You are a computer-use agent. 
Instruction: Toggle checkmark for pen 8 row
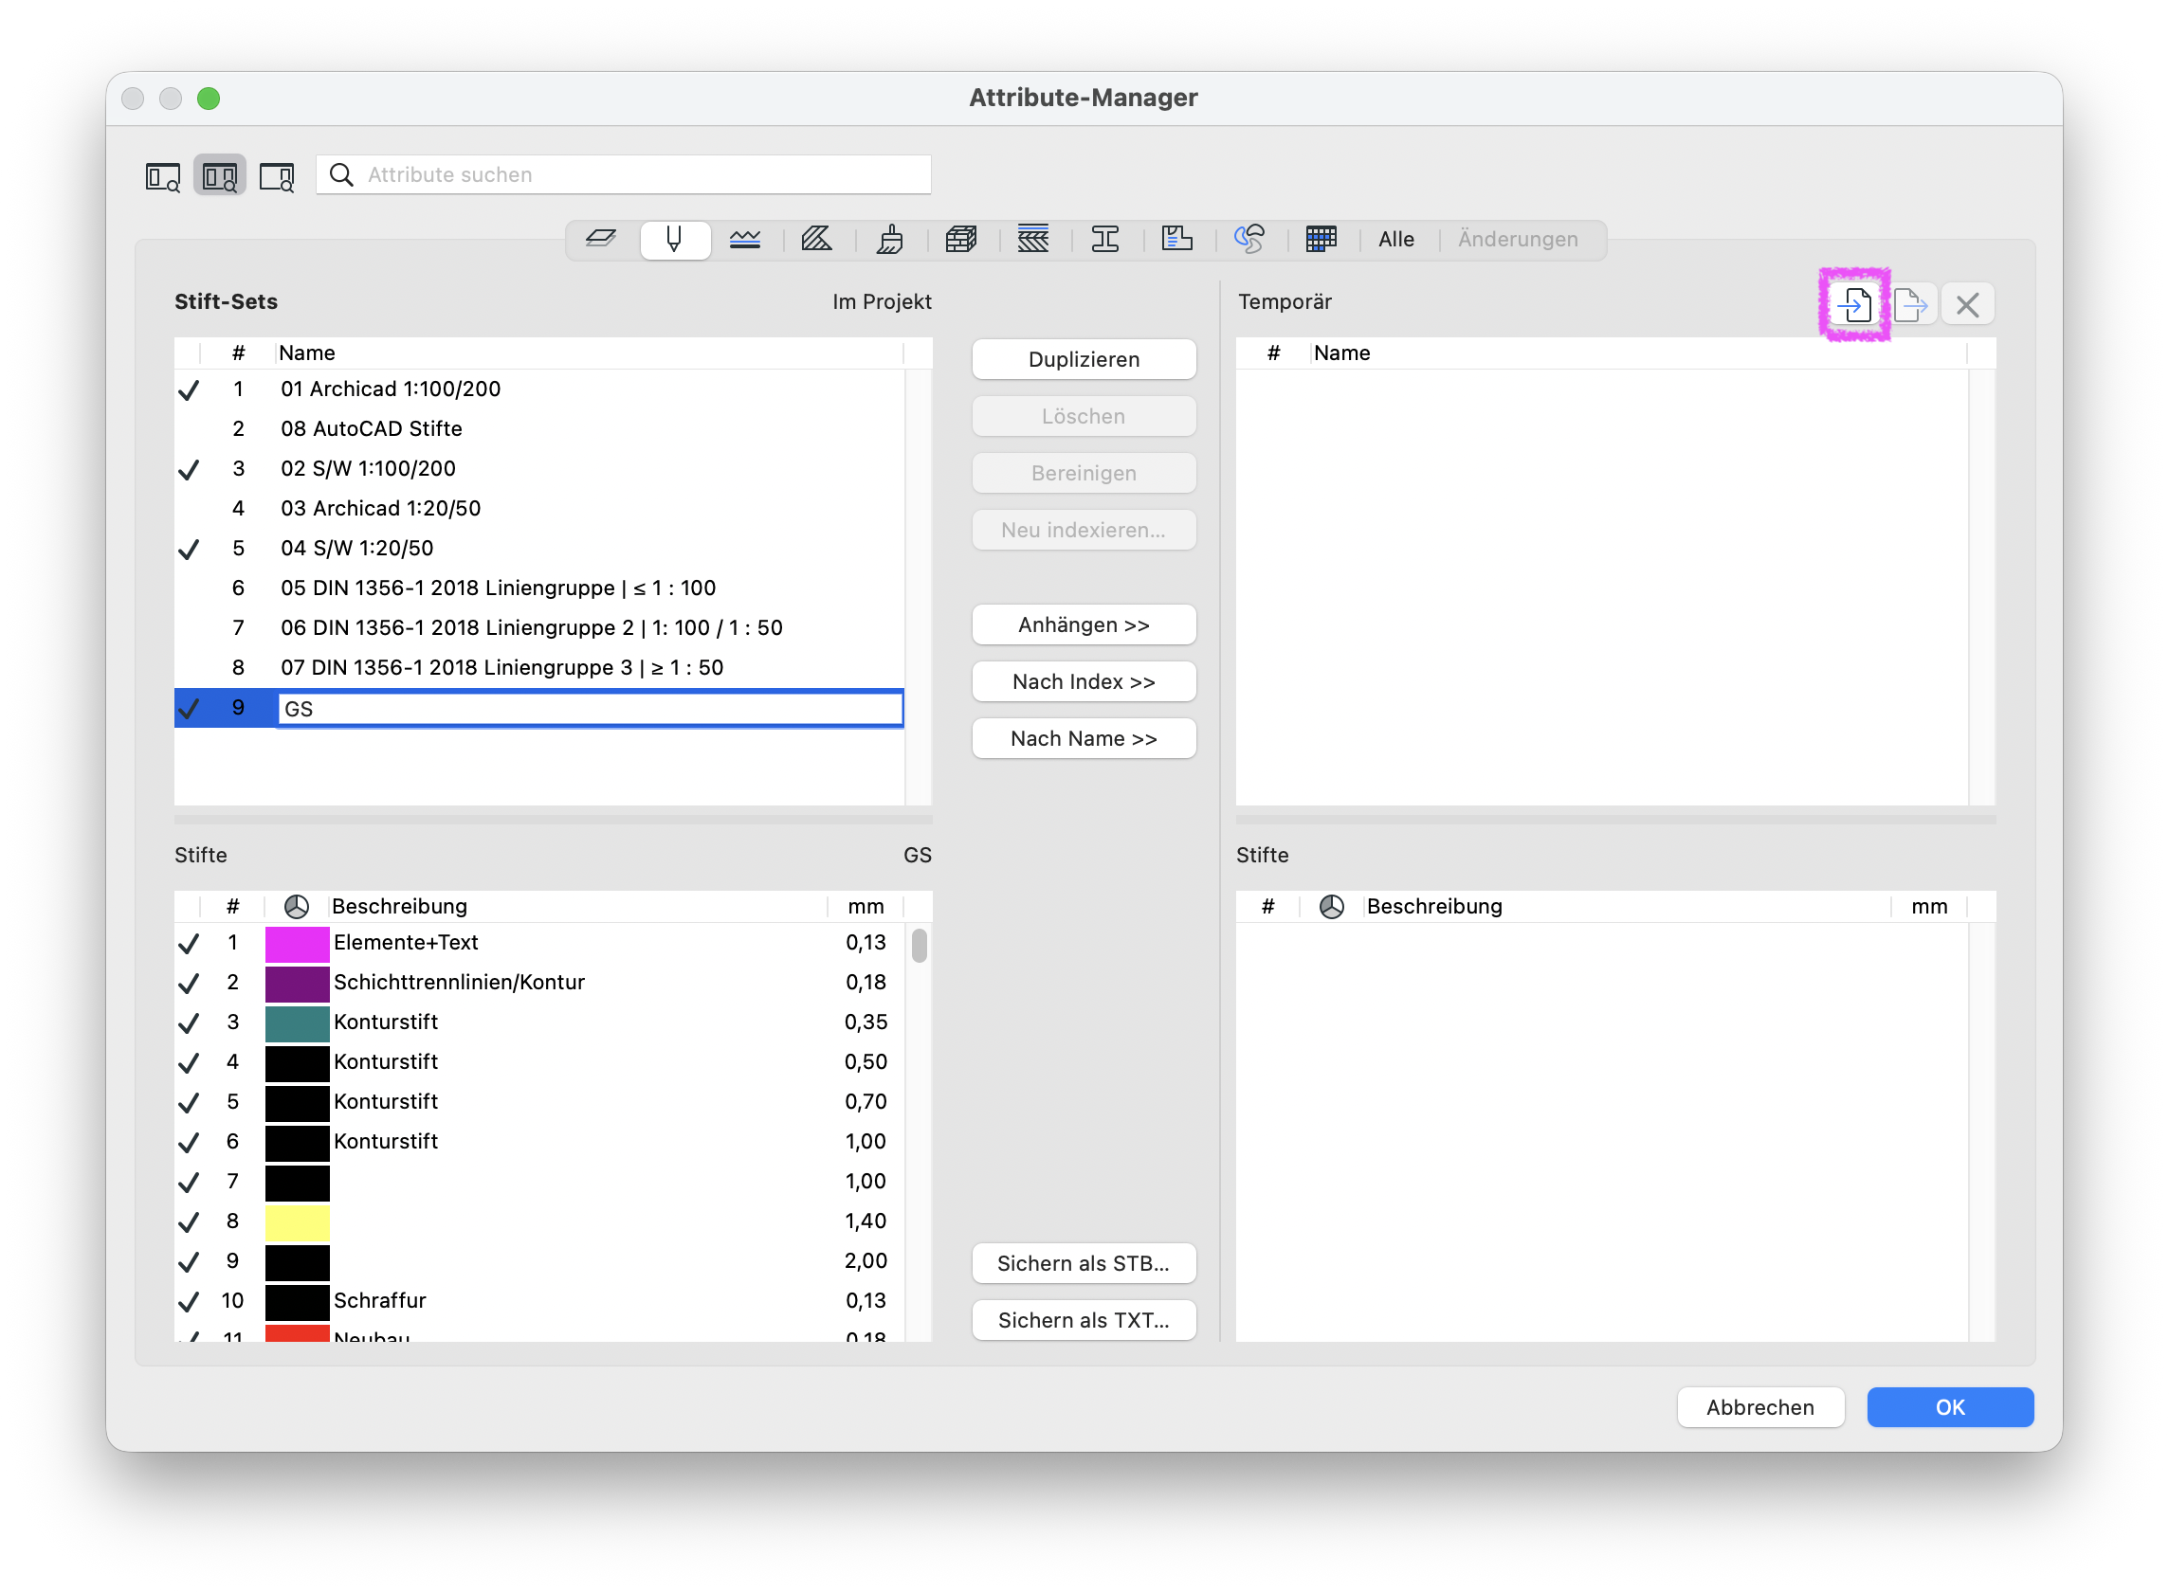(x=189, y=1221)
